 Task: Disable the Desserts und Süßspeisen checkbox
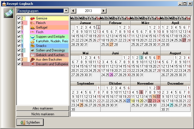(x=19, y=64)
